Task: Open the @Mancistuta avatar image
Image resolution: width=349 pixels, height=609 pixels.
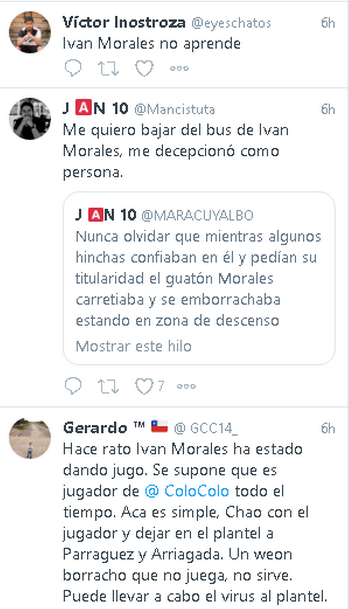Action: (30, 119)
